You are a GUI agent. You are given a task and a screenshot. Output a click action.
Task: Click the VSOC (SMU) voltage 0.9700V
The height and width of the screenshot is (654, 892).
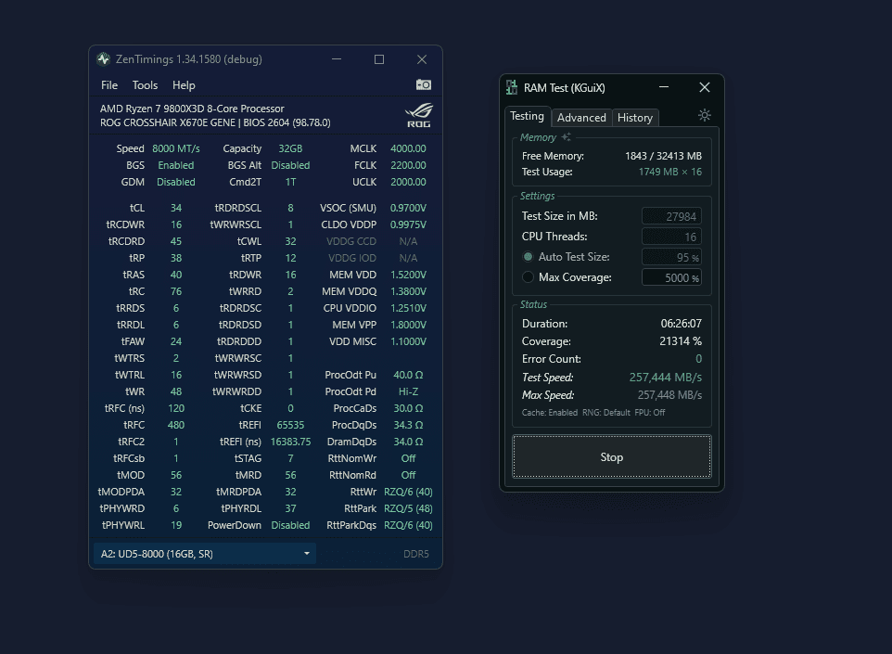(408, 209)
